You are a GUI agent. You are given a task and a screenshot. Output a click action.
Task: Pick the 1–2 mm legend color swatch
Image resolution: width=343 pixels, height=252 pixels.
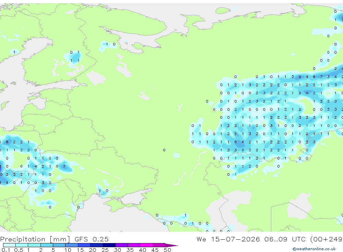[34, 245]
